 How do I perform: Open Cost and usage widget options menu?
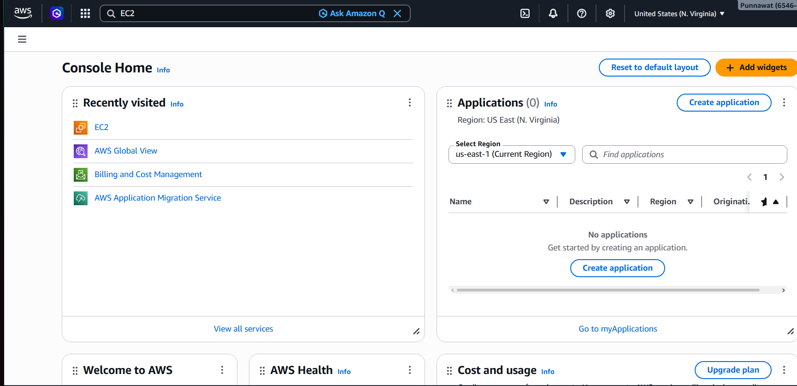click(784, 370)
